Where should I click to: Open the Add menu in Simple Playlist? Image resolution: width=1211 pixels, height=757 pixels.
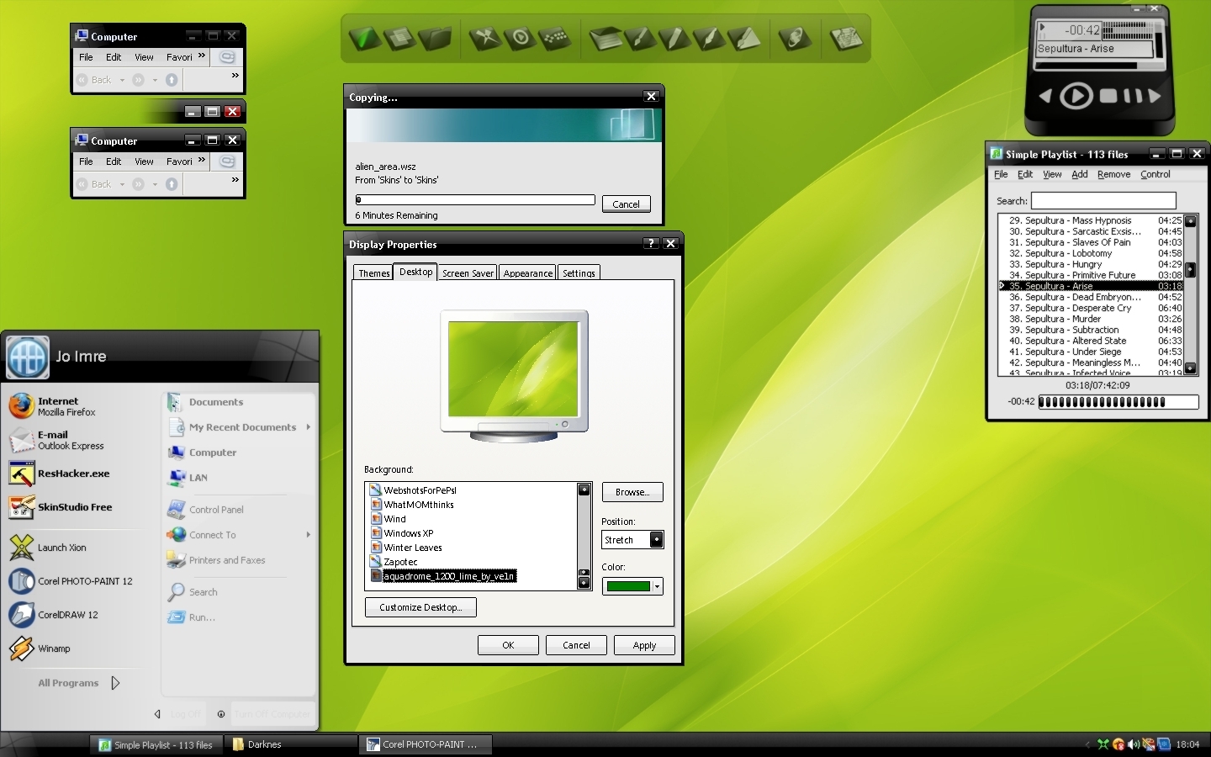click(1079, 174)
